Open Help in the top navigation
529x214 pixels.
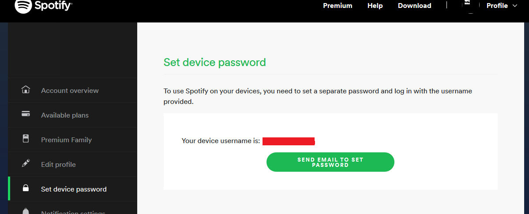[375, 6]
